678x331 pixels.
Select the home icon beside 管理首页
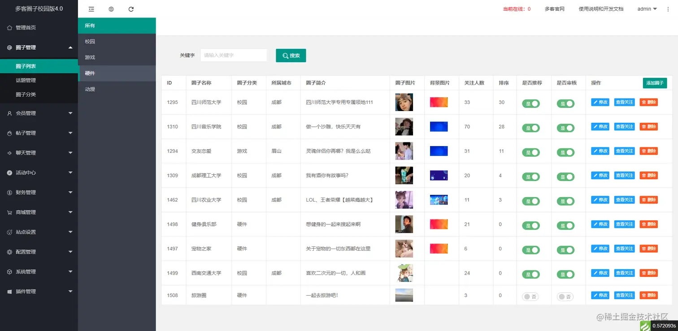[9, 28]
